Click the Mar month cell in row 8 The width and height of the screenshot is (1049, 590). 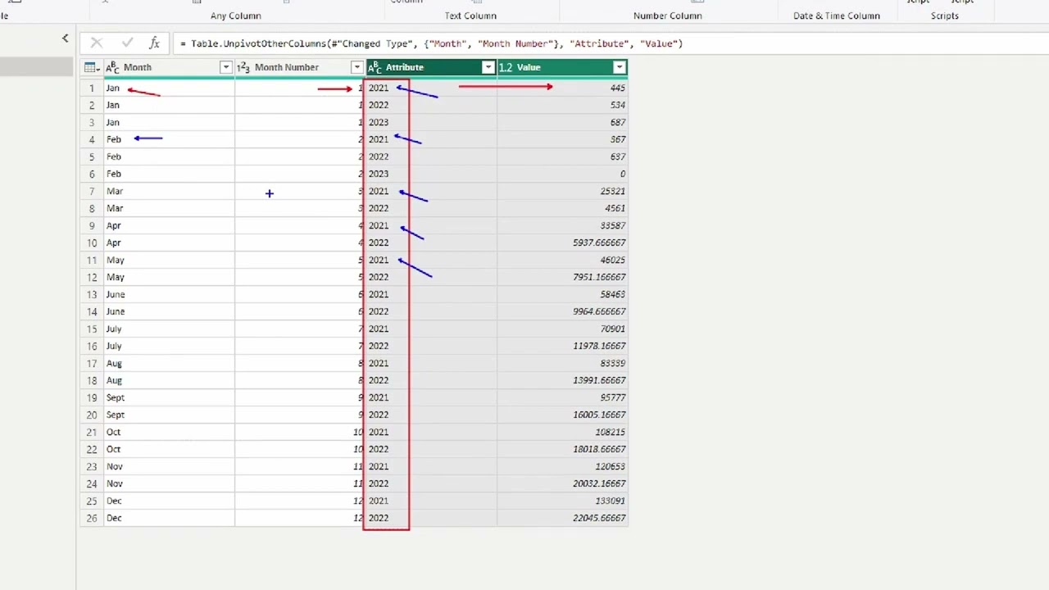point(169,208)
